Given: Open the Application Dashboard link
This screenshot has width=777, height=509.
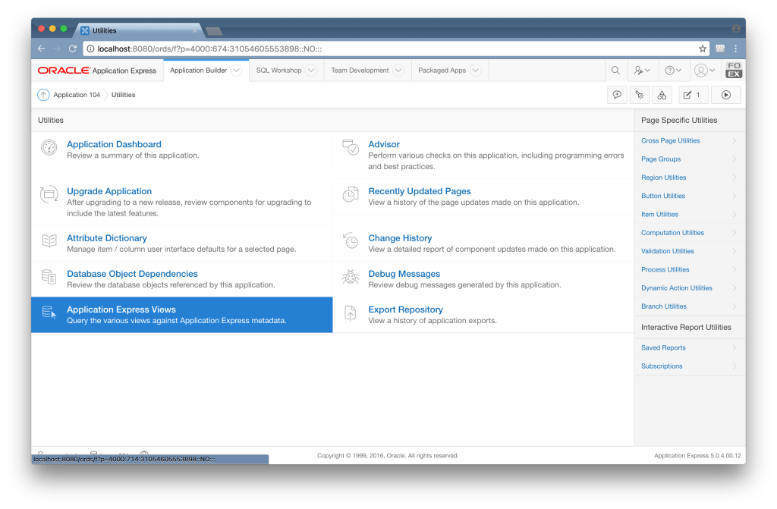Looking at the screenshot, I should 114,144.
